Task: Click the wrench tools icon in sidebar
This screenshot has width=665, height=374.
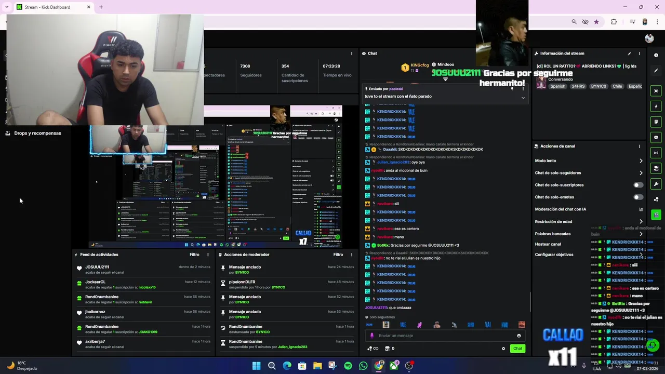Action: 656,184
